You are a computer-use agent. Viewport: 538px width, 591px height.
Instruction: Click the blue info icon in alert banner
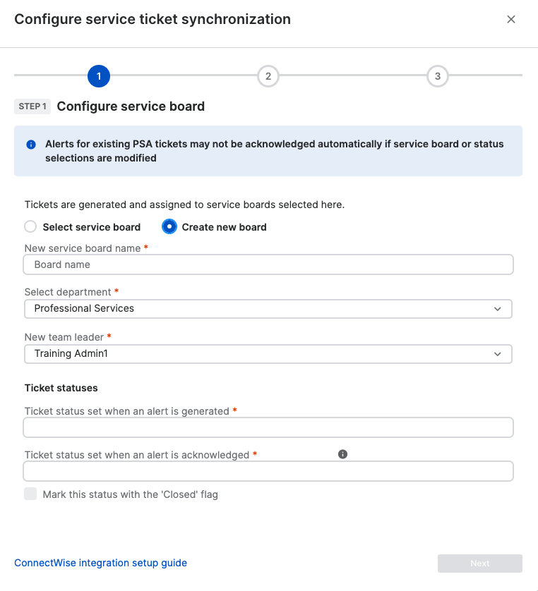click(31, 145)
